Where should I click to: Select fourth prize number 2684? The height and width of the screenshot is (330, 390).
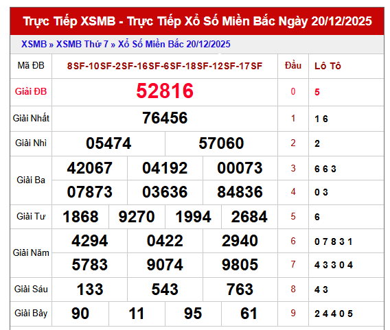click(x=249, y=217)
